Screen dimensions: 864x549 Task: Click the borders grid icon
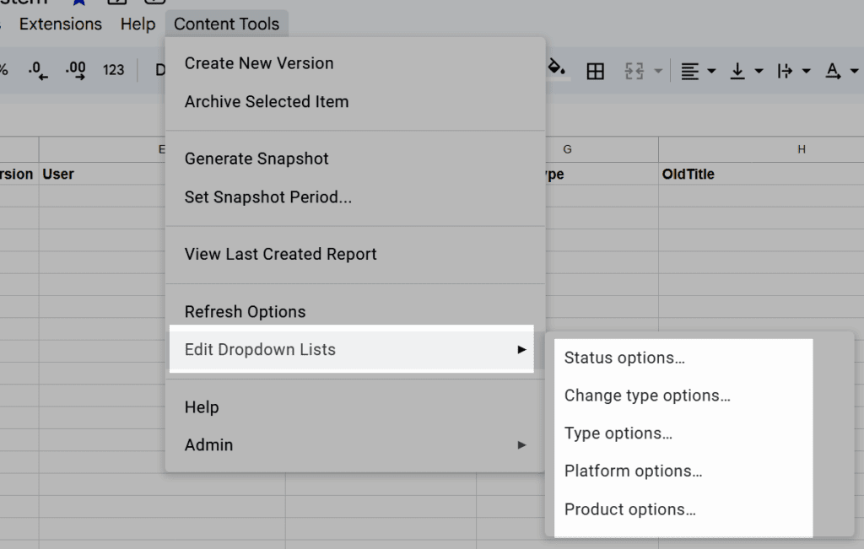pyautogui.click(x=596, y=72)
